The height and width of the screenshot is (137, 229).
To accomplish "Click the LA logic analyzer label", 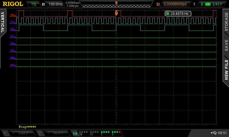I will click(x=75, y=133).
